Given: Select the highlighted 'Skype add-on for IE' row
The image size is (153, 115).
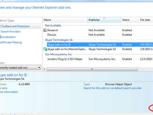Looking at the screenshot, I should point(100,44).
